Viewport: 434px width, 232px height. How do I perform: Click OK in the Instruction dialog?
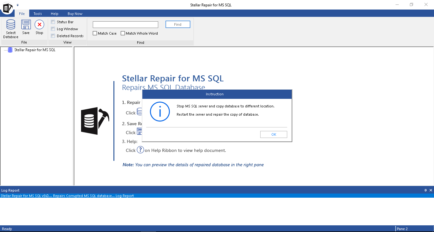click(x=274, y=134)
